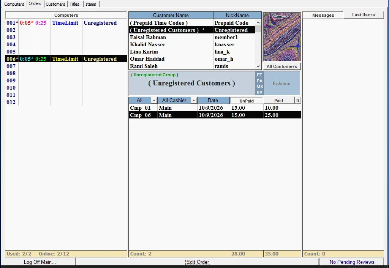Toggle the RP indicator
The height and width of the screenshot is (268, 389).
coord(259,93)
